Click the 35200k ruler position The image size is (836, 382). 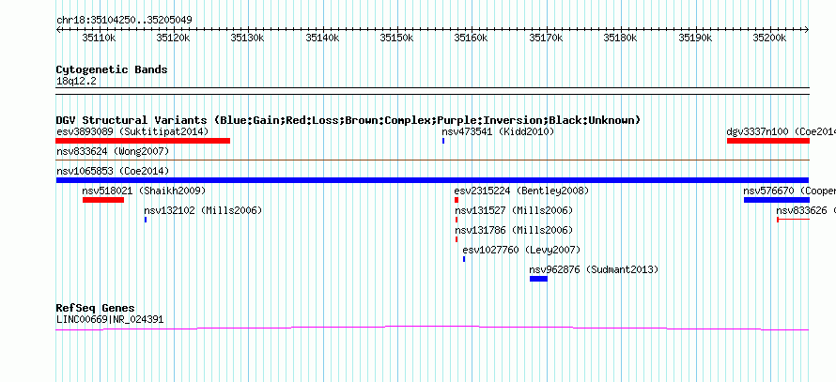click(x=769, y=38)
